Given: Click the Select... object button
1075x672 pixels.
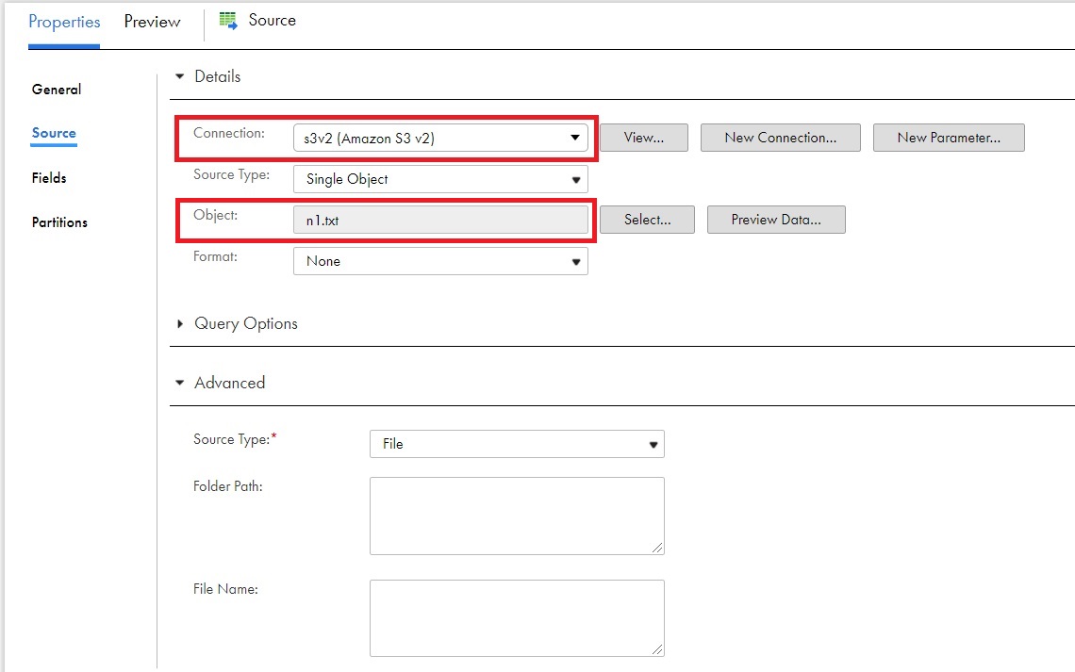Looking at the screenshot, I should [x=647, y=220].
